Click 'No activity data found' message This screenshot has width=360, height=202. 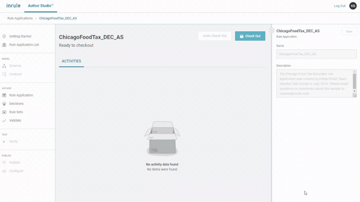click(162, 164)
